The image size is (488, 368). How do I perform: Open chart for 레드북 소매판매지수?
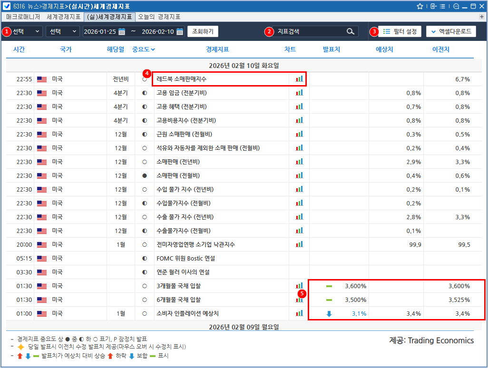click(299, 79)
